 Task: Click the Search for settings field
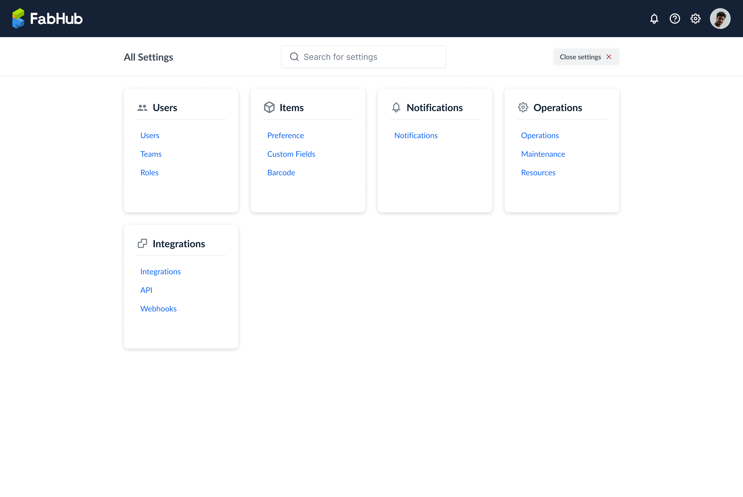click(363, 57)
